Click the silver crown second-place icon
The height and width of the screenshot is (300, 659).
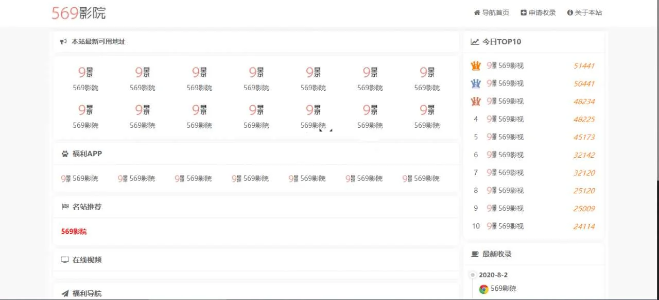(476, 84)
